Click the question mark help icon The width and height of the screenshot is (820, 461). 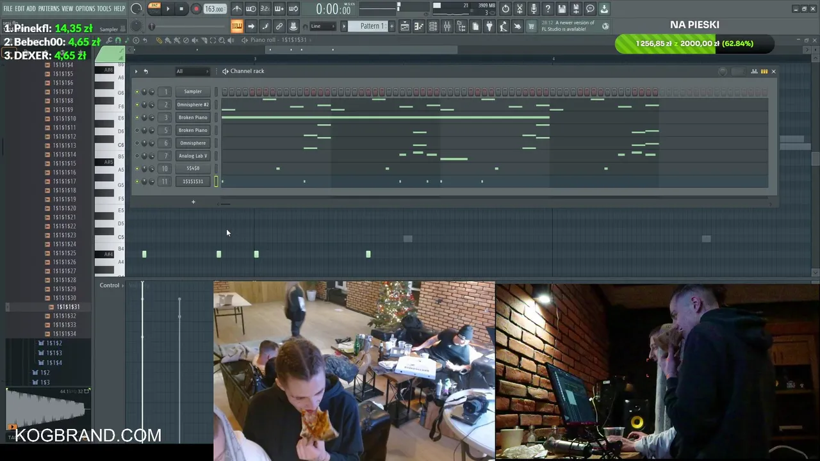(x=548, y=9)
